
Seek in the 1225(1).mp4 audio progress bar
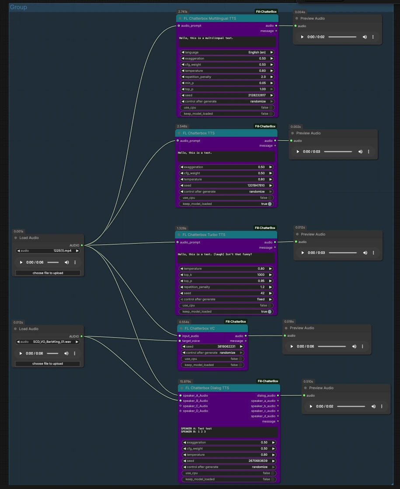point(53,262)
